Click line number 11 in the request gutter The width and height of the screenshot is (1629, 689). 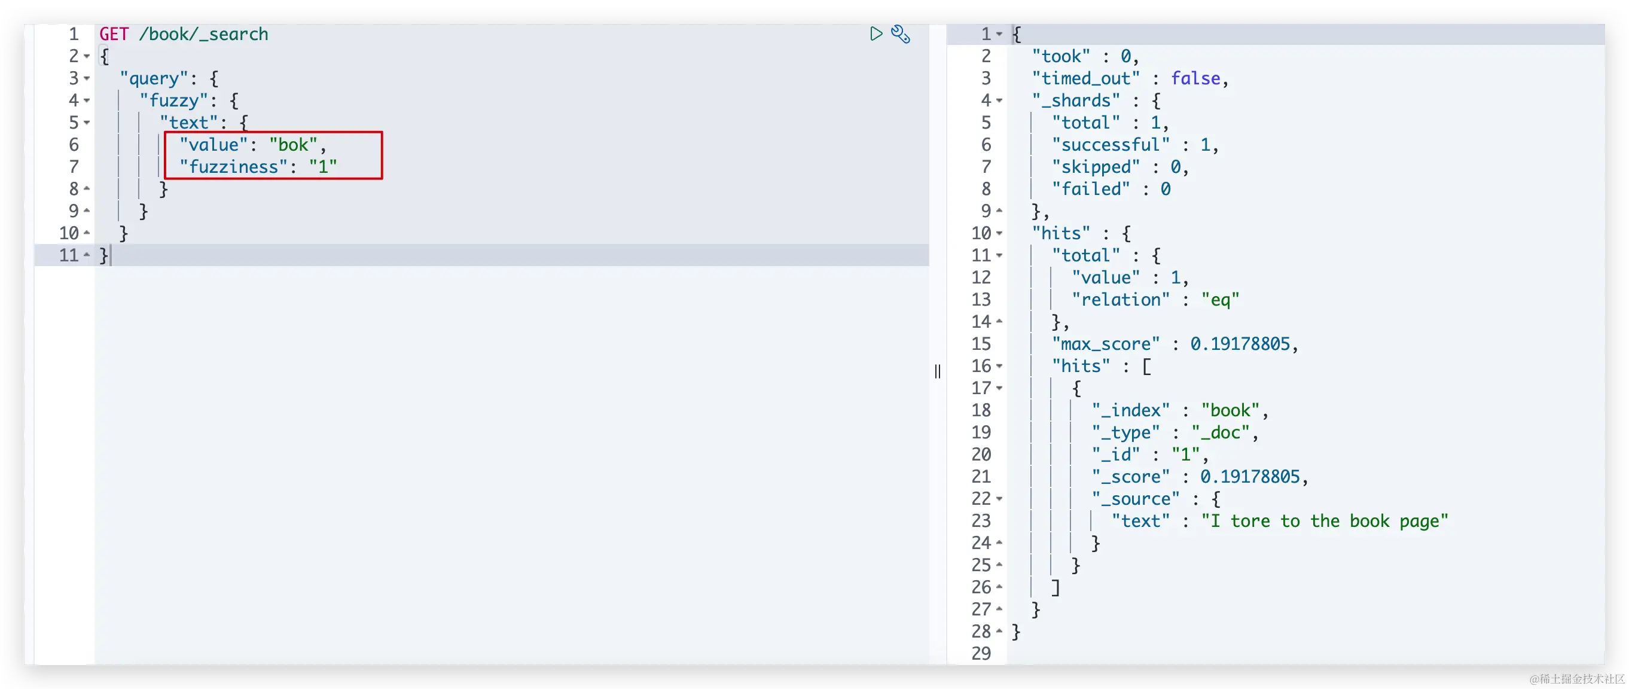[x=68, y=255]
